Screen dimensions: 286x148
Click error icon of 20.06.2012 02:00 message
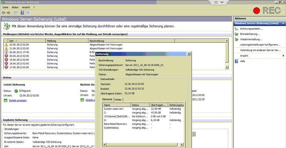[6, 56]
